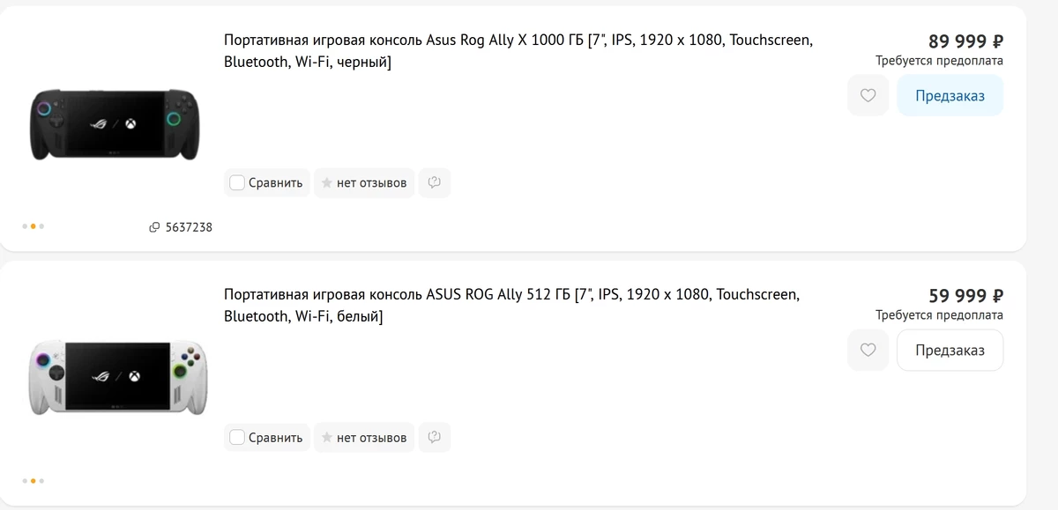
Task: Enable Сравнить checkbox for white ROG Ally 512 ГБ
Action: pyautogui.click(x=237, y=438)
